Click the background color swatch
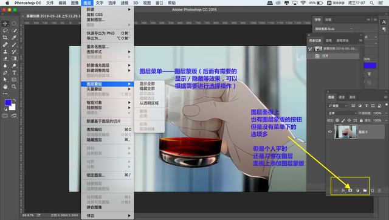Image resolution: width=389 pixels, height=220 pixels. point(13,107)
